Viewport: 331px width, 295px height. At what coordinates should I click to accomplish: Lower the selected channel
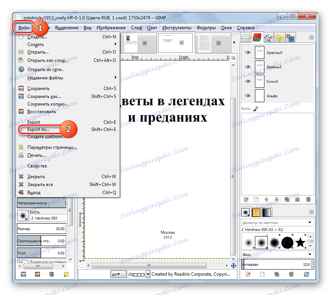[277, 199]
